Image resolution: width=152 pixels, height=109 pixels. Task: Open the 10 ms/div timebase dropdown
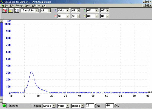click(37, 11)
